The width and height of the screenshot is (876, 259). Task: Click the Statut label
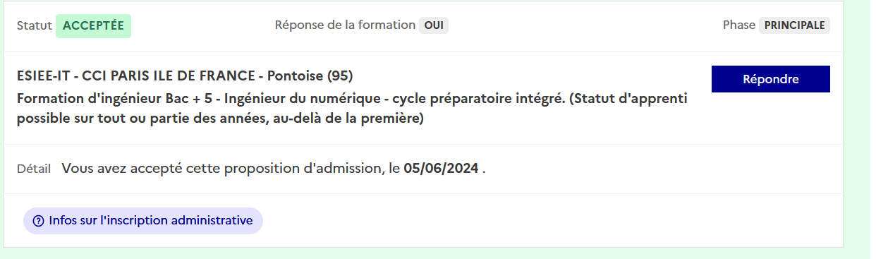point(35,25)
